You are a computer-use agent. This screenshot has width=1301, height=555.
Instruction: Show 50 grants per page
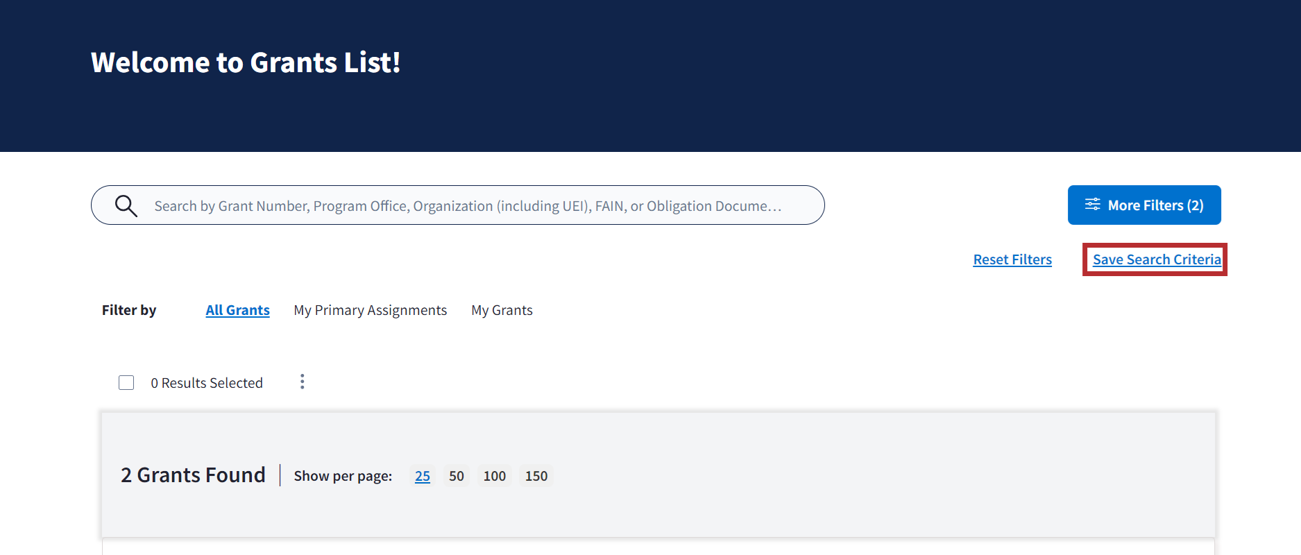click(x=456, y=476)
